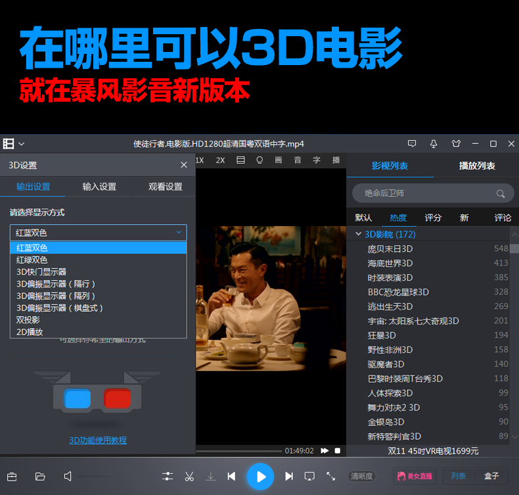Click the movie list scrollbar thumb

(x=514, y=248)
